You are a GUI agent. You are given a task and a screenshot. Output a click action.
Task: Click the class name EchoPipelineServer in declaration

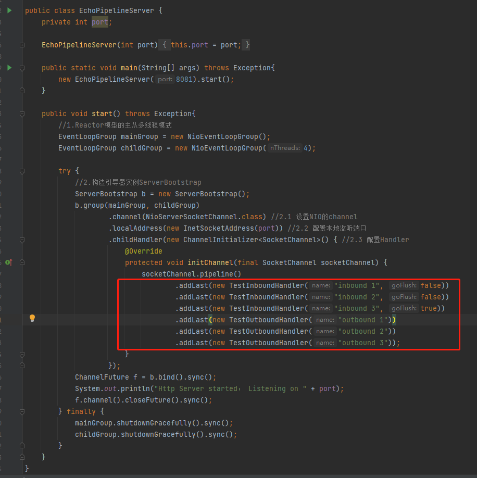[x=117, y=10]
